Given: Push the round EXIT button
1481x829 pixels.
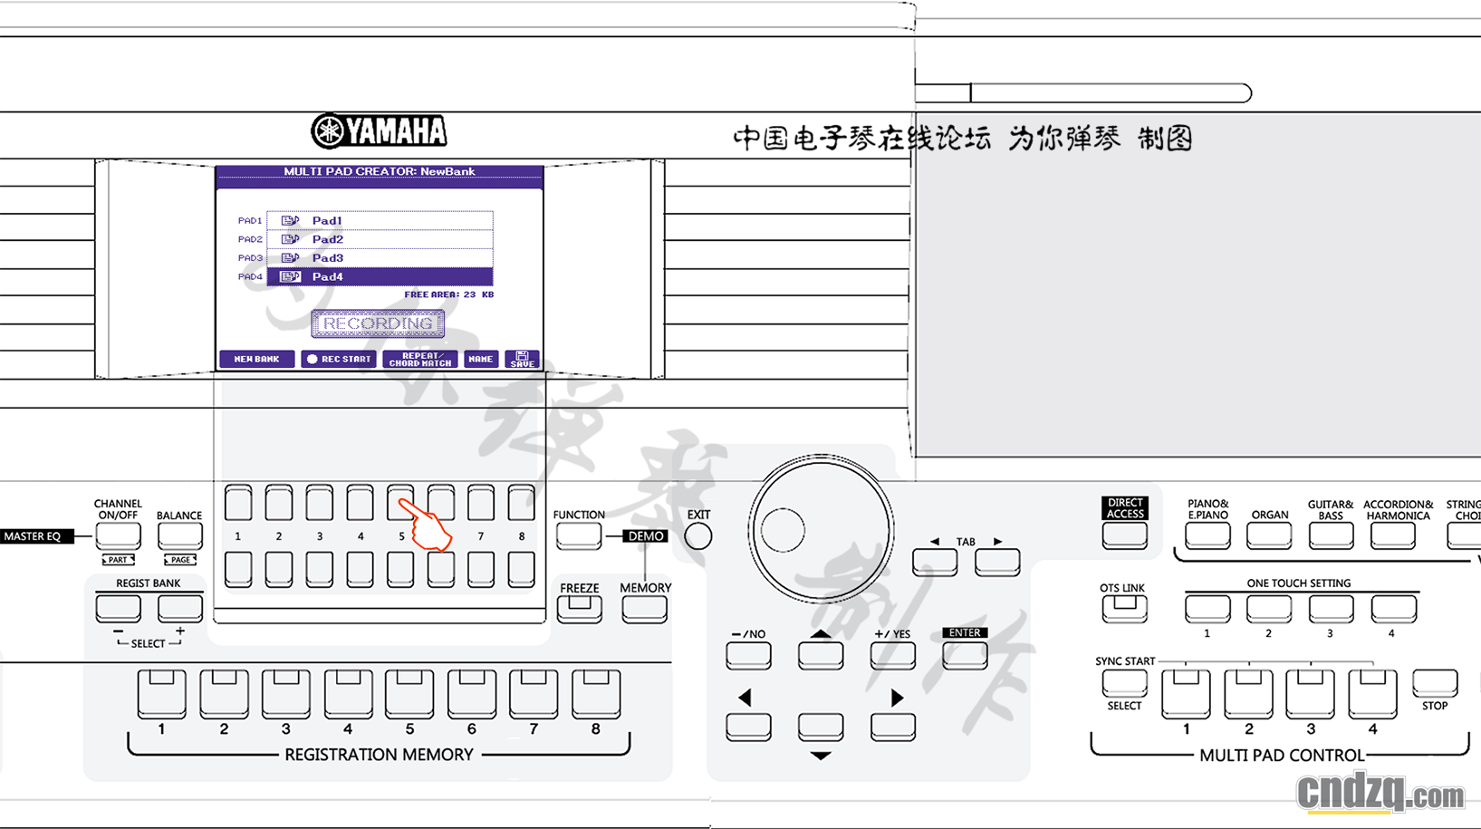Looking at the screenshot, I should pyautogui.click(x=698, y=536).
